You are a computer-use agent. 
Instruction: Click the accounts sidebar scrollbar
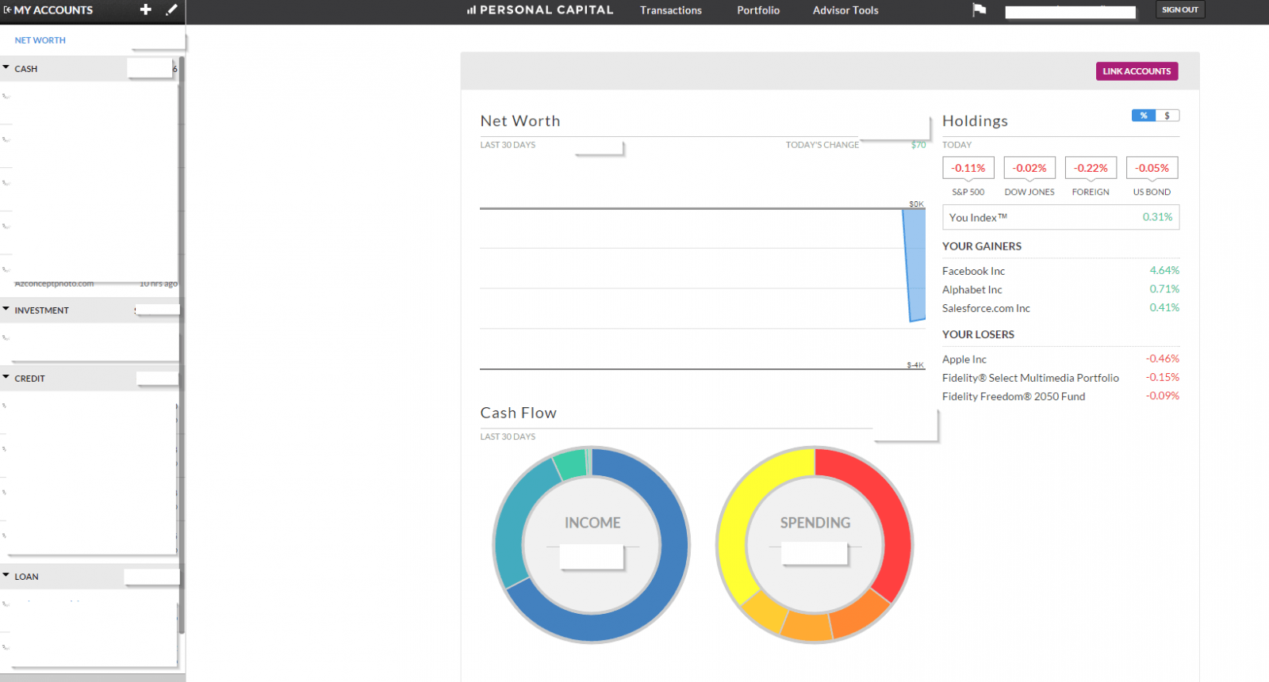click(x=182, y=345)
